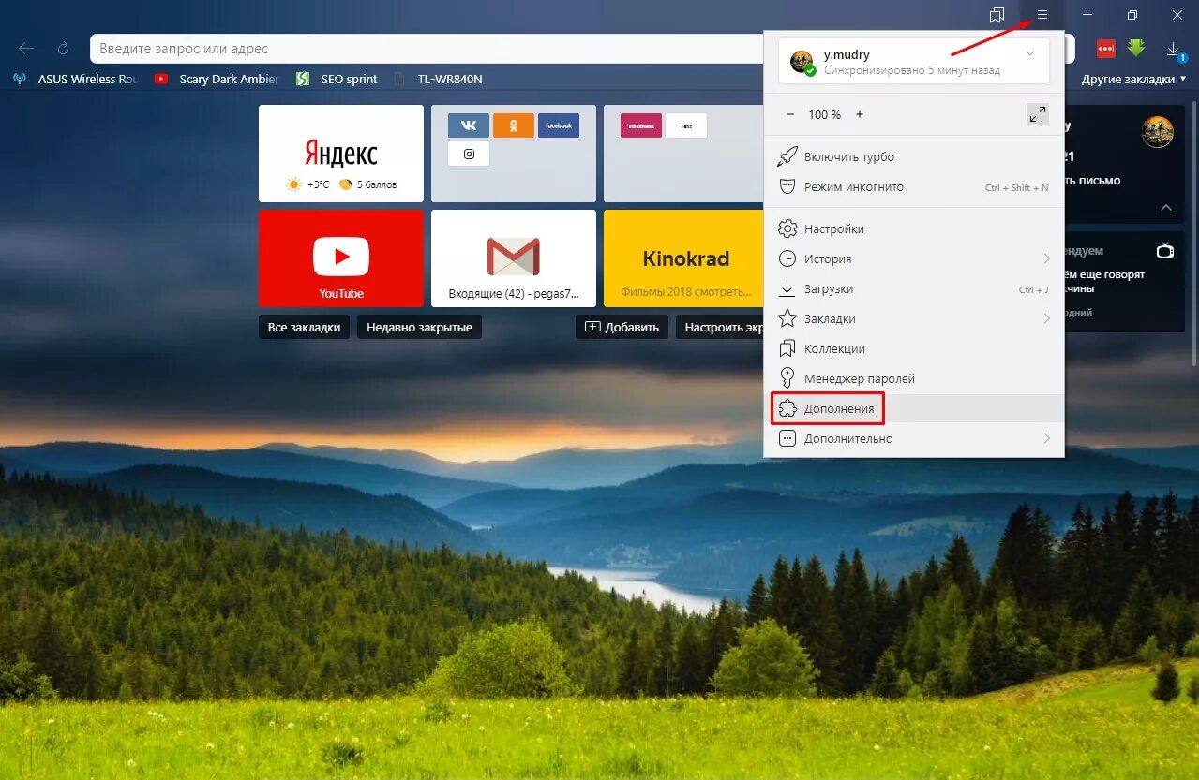Open Настройки from the menu
The image size is (1199, 780).
[x=914, y=228]
